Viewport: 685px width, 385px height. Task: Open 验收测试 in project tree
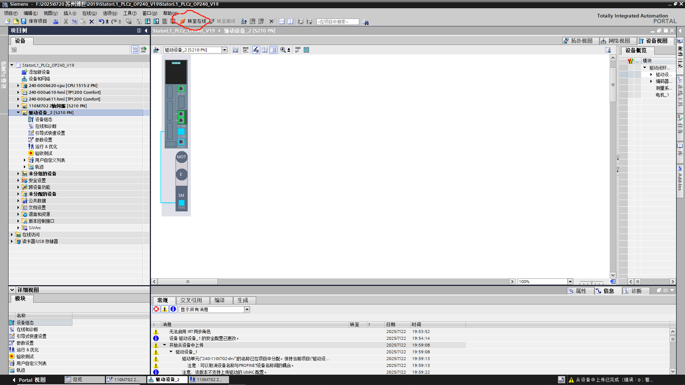[x=44, y=153]
